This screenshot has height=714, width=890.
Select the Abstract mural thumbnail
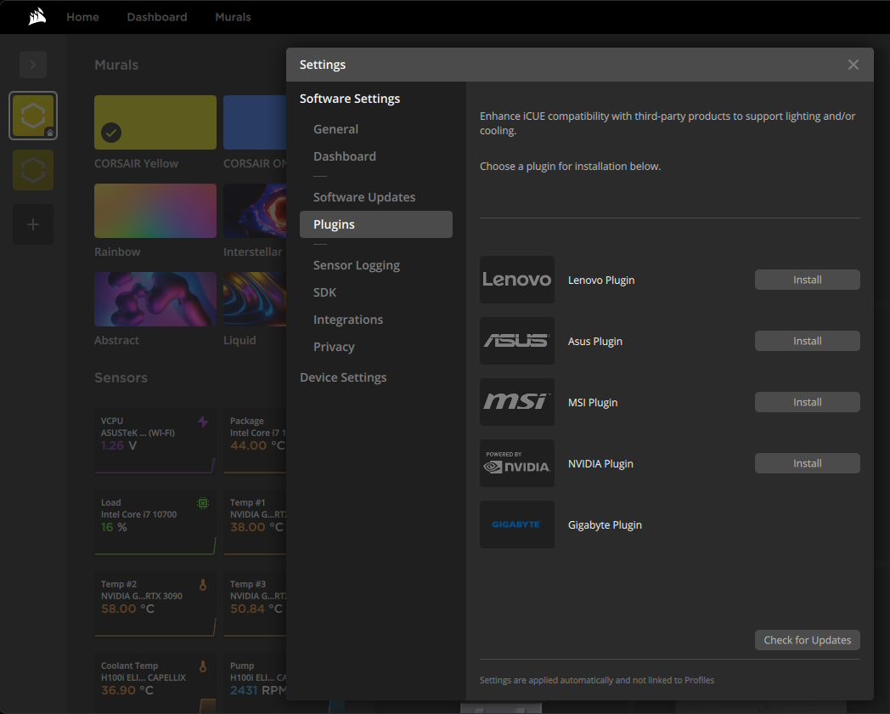click(x=155, y=299)
